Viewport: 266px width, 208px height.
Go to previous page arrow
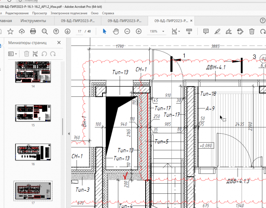56,32
